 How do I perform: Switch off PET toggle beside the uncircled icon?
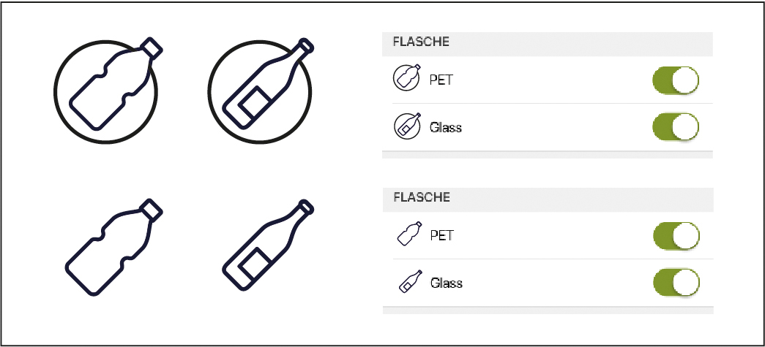676,236
